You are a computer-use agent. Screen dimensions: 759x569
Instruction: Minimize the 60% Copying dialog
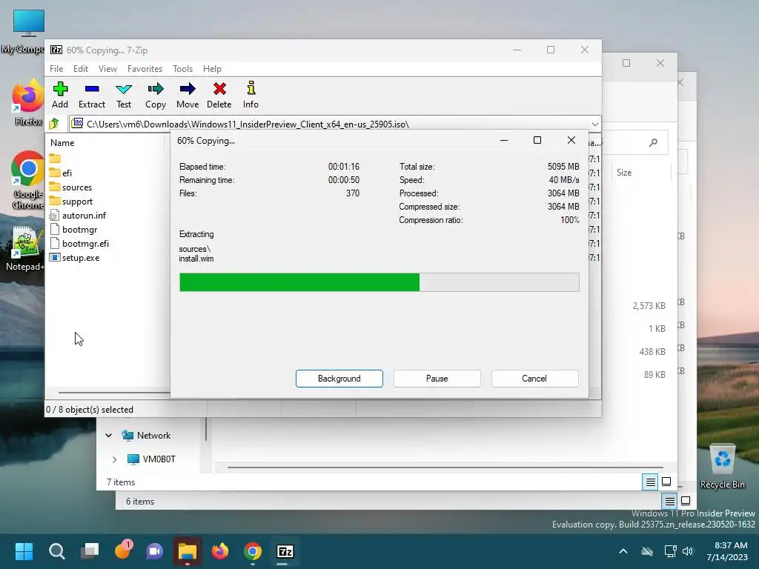504,140
